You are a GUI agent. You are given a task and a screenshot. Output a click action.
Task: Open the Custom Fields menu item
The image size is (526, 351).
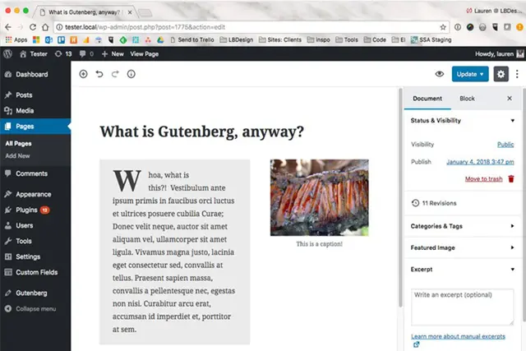(x=35, y=272)
